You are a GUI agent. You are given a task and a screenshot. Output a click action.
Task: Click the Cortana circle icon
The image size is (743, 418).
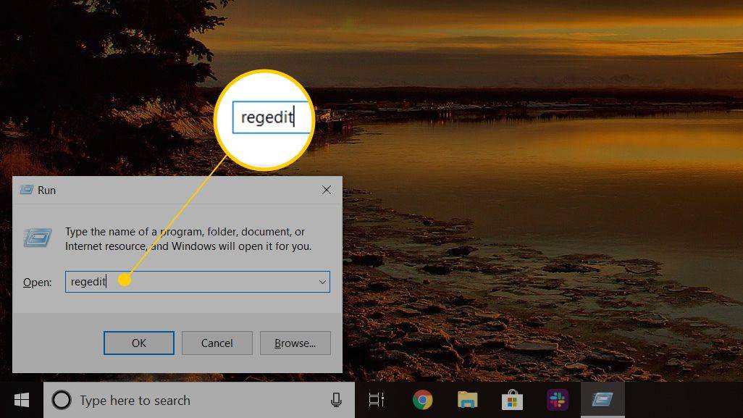(x=62, y=400)
